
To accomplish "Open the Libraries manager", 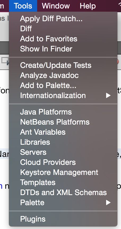I will pyautogui.click(x=63, y=142).
